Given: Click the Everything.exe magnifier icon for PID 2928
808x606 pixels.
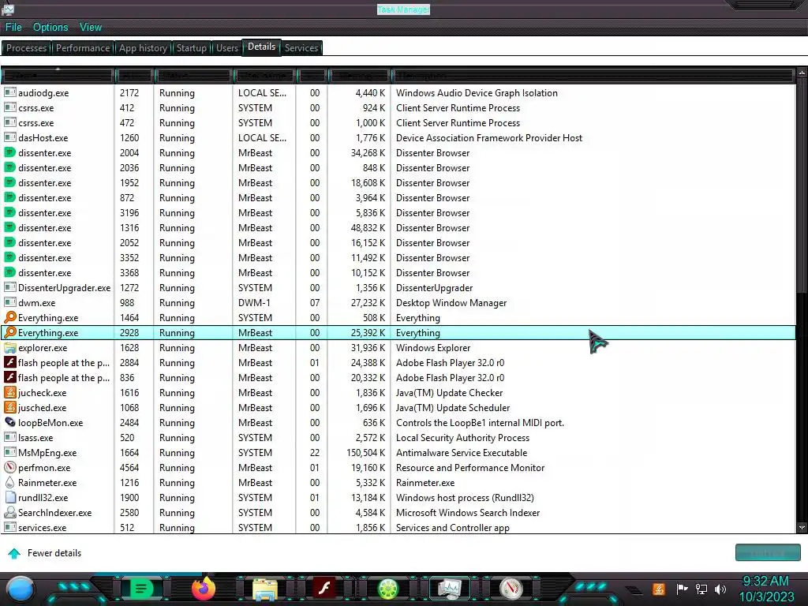Looking at the screenshot, I should click(x=9, y=332).
